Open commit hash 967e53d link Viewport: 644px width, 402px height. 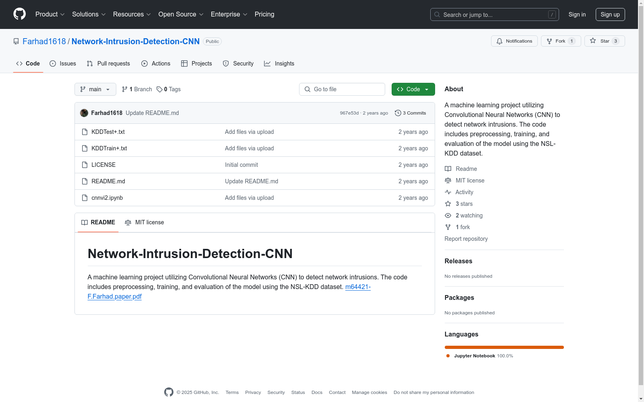coord(349,113)
